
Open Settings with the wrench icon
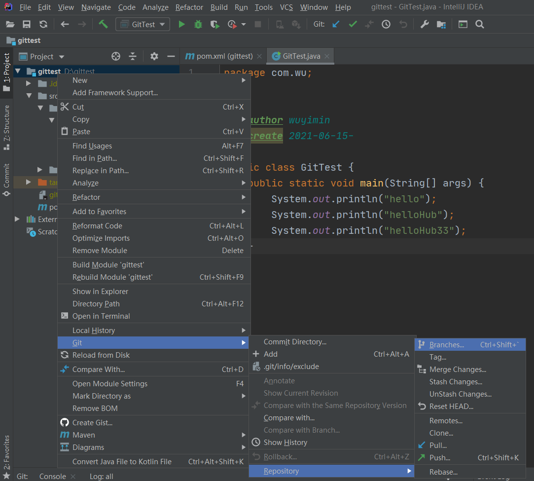(425, 24)
